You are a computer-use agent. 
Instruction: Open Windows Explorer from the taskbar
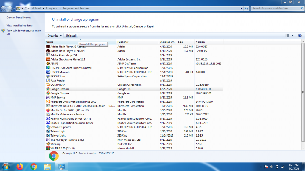(x=48, y=167)
